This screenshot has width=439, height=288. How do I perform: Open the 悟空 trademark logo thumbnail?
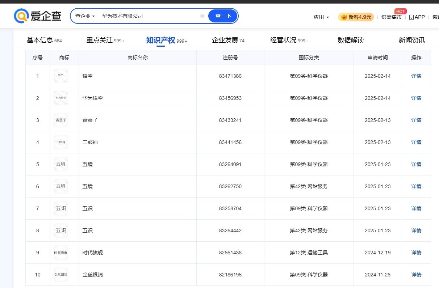[60, 76]
